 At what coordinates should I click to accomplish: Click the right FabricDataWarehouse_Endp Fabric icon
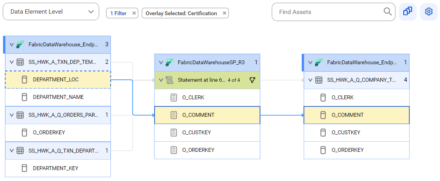point(319,62)
